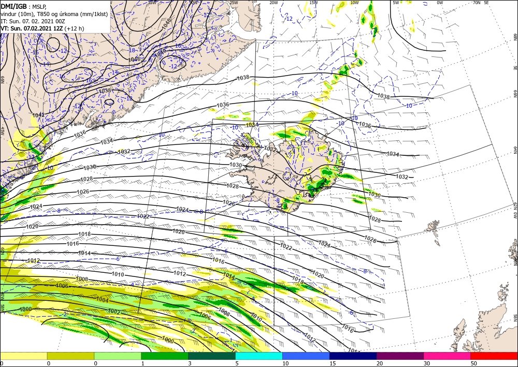The width and height of the screenshot is (518, 367).
Task: Click the pink legend color swatch
Action: coord(448,356)
